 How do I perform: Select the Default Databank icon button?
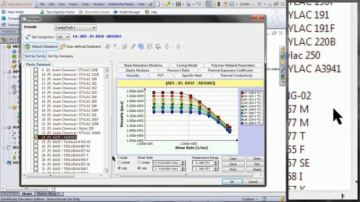28,47
